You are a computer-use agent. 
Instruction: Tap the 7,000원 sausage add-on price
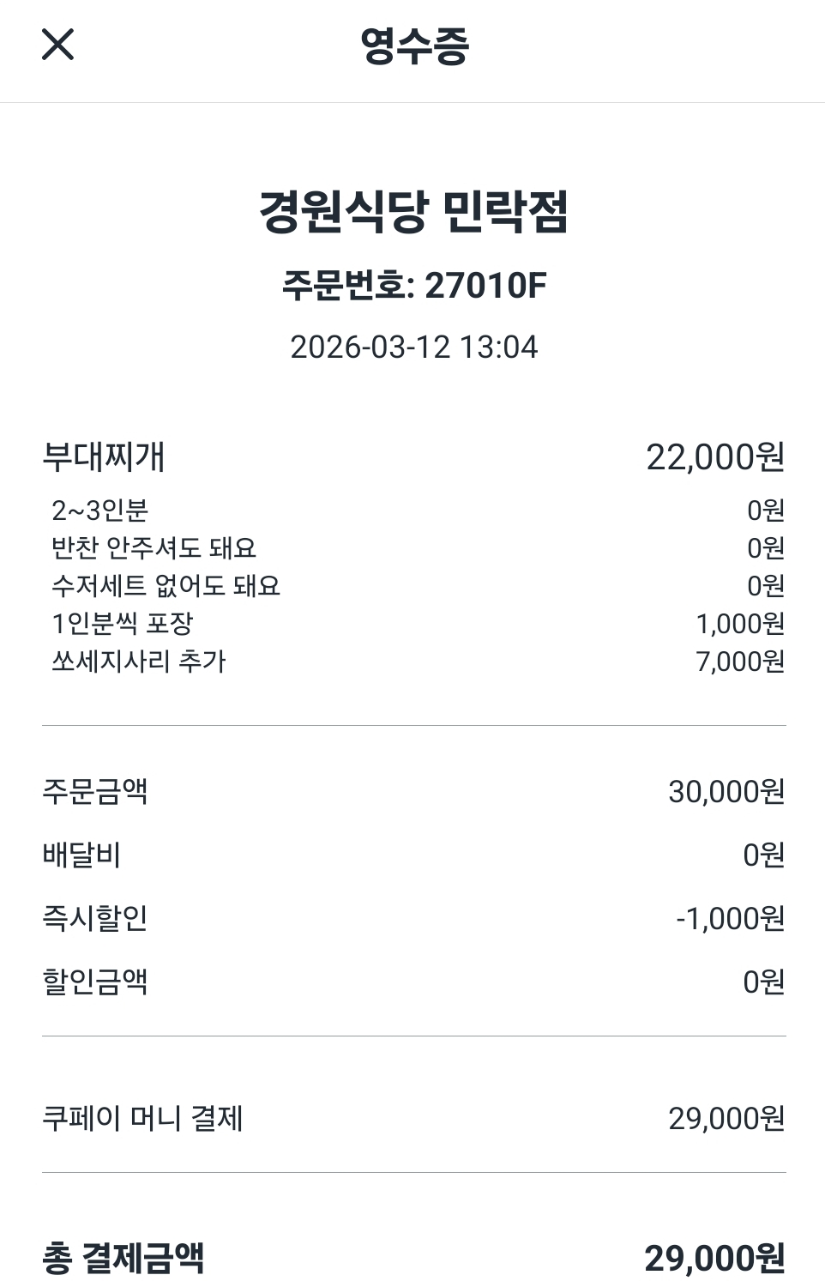(x=740, y=662)
